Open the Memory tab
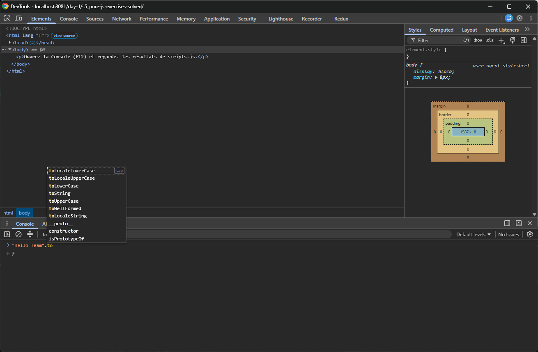Screen dimensions: 538x352 point(186,19)
